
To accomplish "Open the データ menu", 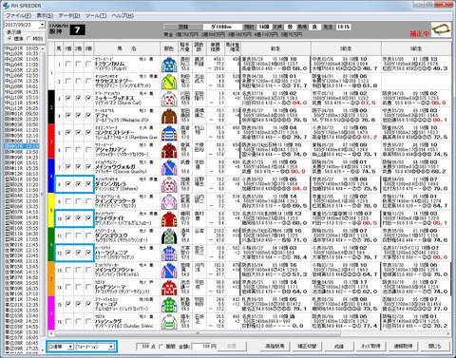I will [69, 15].
